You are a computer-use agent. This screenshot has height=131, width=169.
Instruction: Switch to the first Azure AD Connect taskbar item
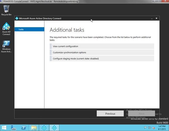pyautogui.click(x=44, y=128)
